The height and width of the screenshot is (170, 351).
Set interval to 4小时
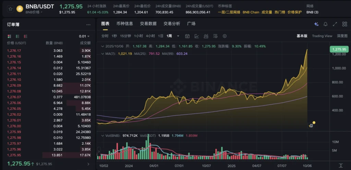tap(150, 36)
